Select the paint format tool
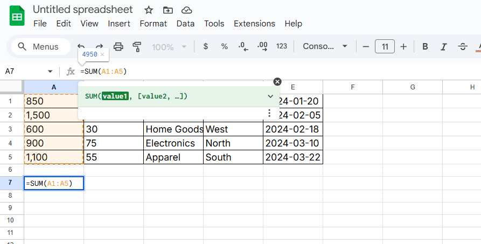 click(137, 46)
